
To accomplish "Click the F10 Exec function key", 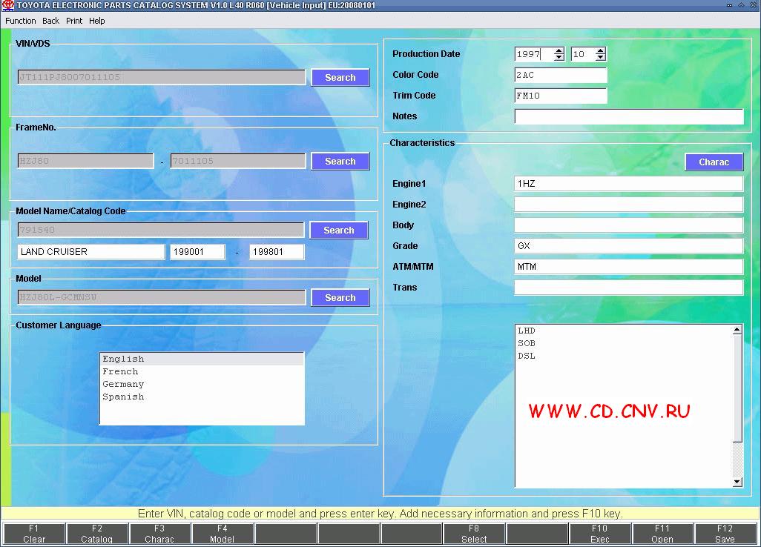I will [599, 534].
